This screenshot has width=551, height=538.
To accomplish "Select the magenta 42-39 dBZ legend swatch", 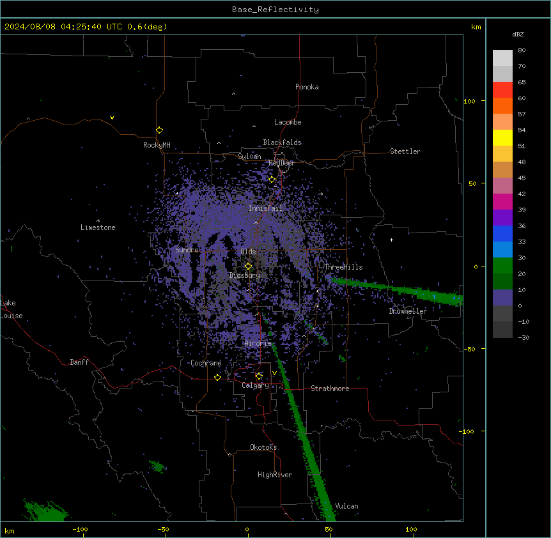I will click(x=502, y=202).
